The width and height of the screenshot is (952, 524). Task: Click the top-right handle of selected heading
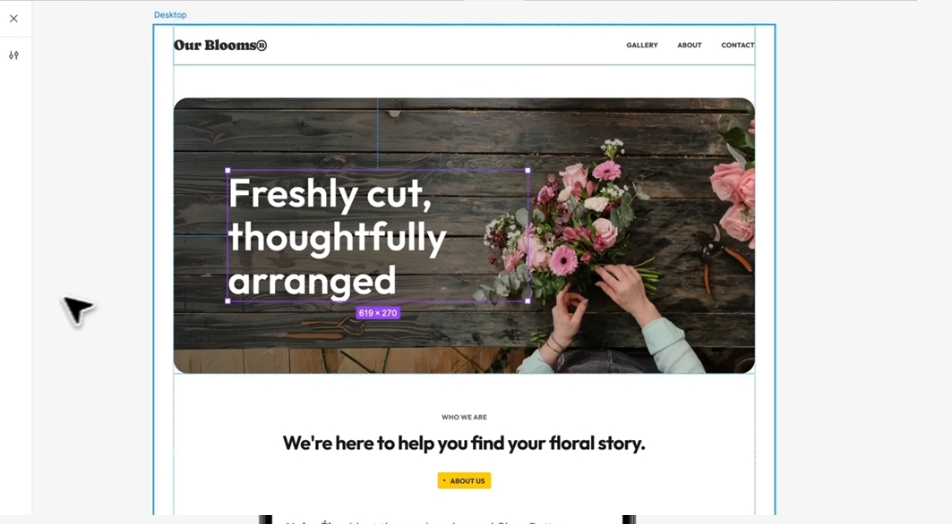527,171
